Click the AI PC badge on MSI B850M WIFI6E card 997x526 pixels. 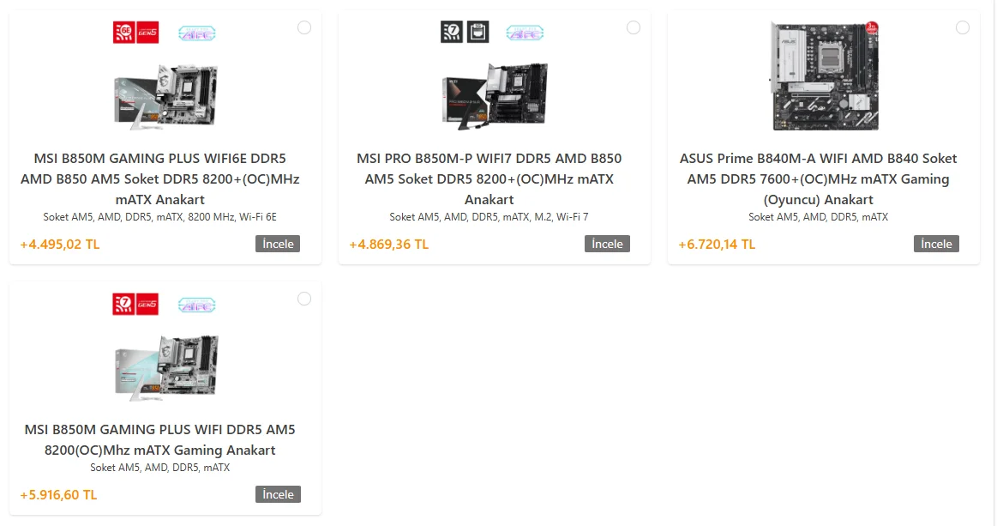coord(196,33)
